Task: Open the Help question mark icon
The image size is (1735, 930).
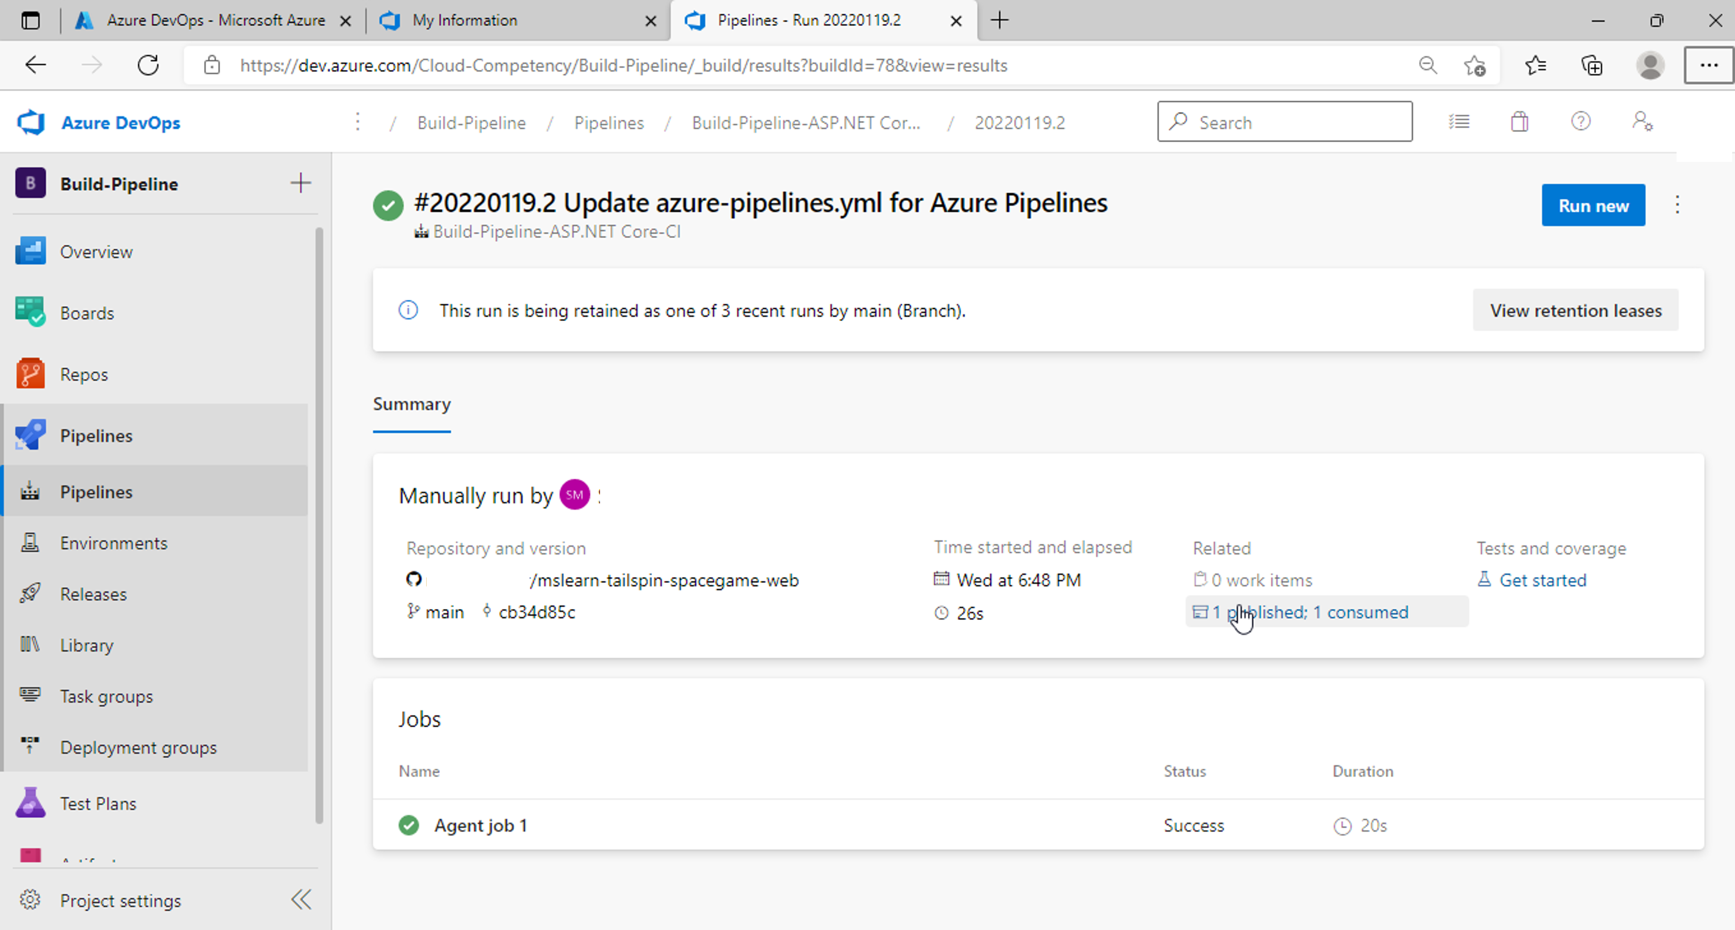Action: click(x=1581, y=122)
